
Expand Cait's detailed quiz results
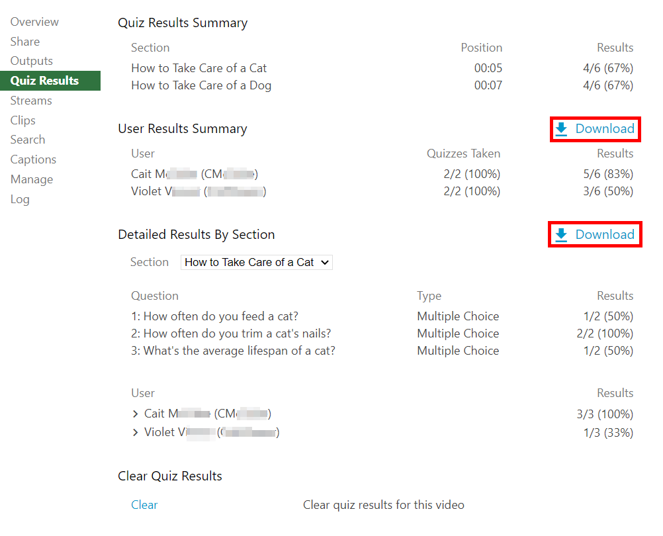(x=135, y=413)
